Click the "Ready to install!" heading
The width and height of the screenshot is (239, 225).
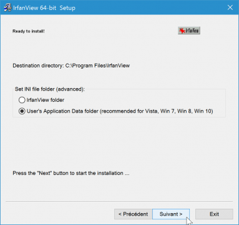[x=29, y=31]
